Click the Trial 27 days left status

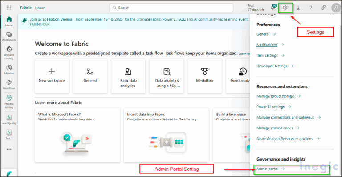click(256, 8)
